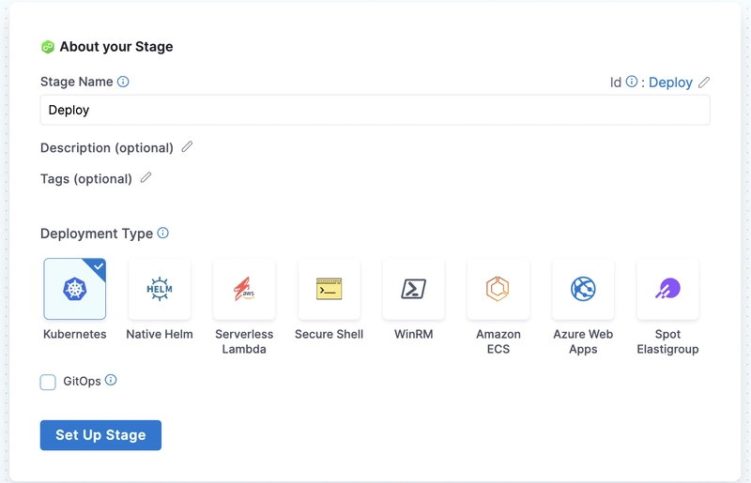The width and height of the screenshot is (751, 483).
Task: Click green stage icon beside heading
Action: [x=48, y=47]
